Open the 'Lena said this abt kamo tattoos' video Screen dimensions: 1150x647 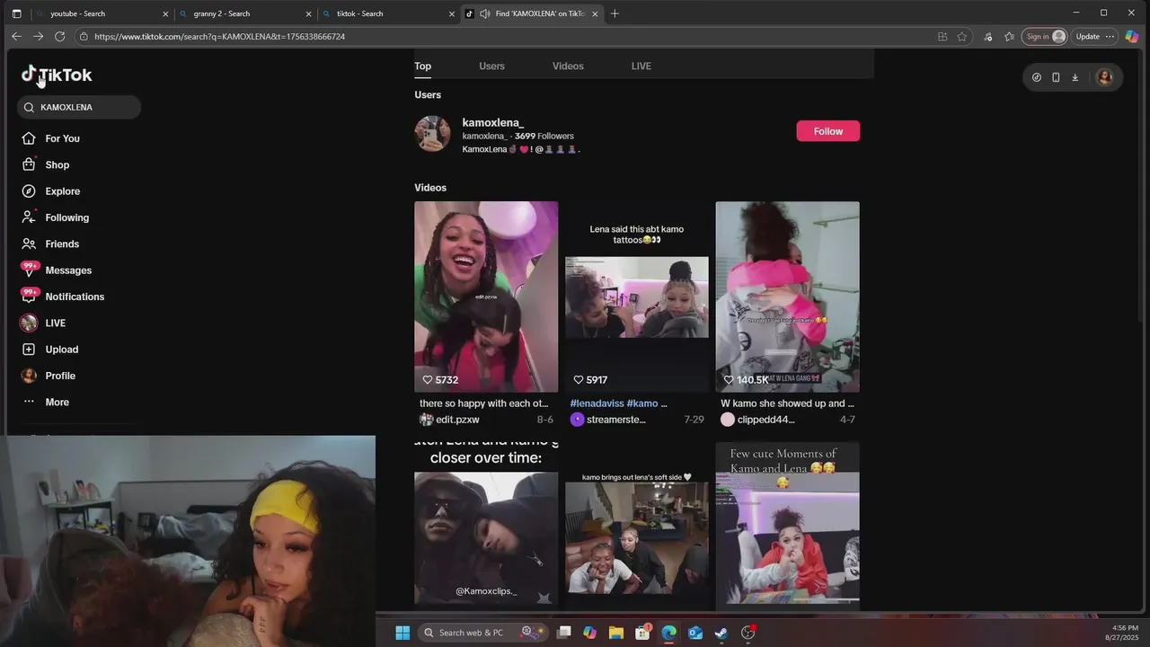click(637, 297)
